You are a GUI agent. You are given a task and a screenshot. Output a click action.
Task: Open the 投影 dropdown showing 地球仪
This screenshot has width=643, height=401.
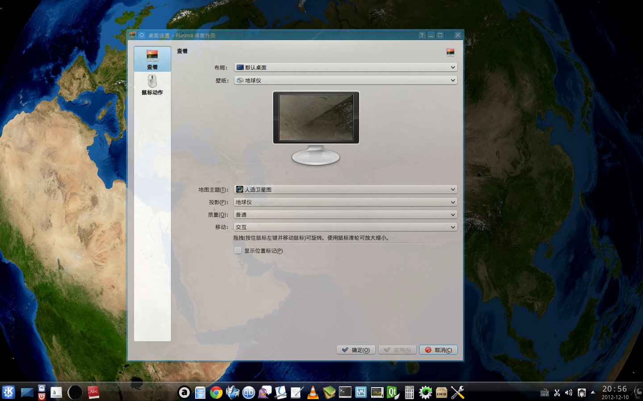point(346,202)
